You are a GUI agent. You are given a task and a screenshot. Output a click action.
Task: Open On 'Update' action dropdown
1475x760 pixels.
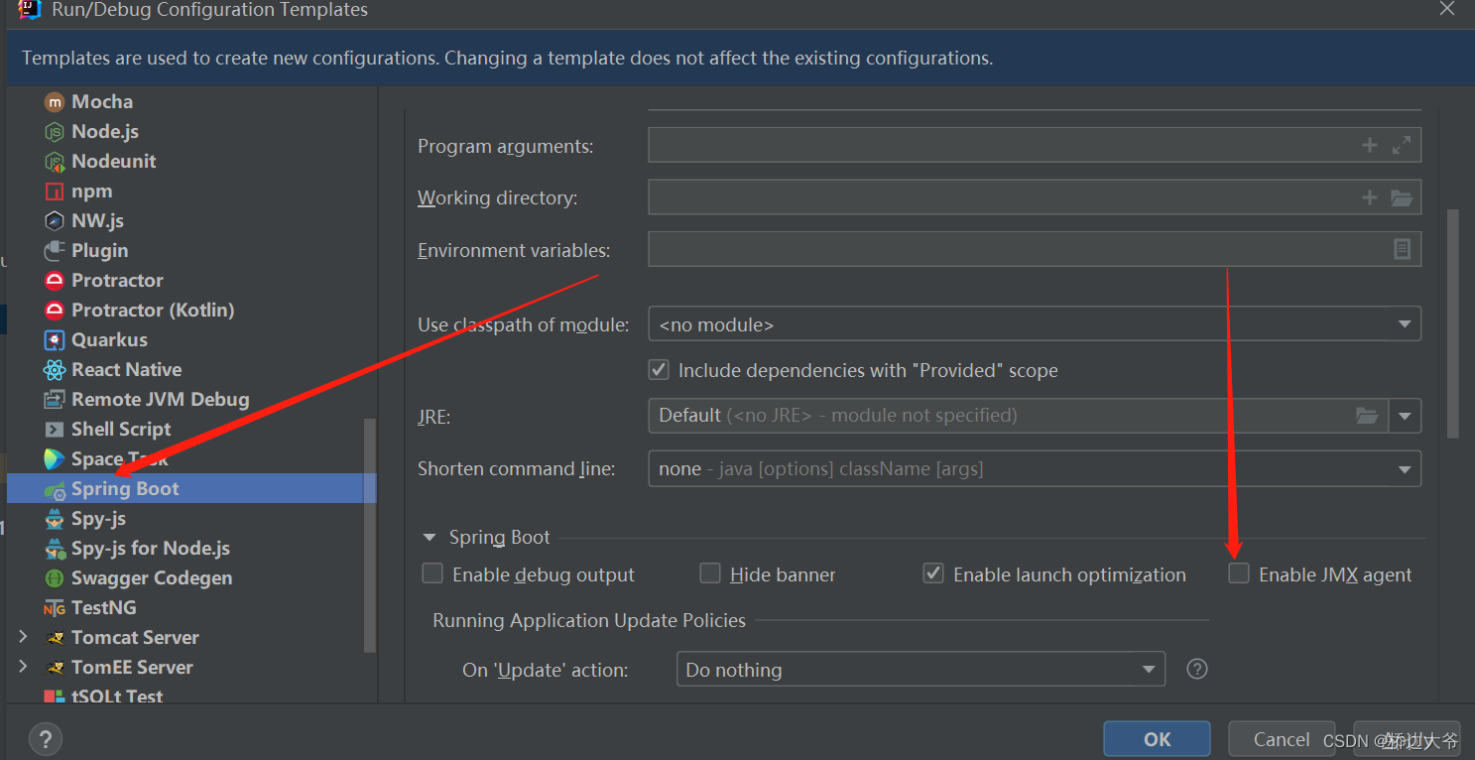921,669
